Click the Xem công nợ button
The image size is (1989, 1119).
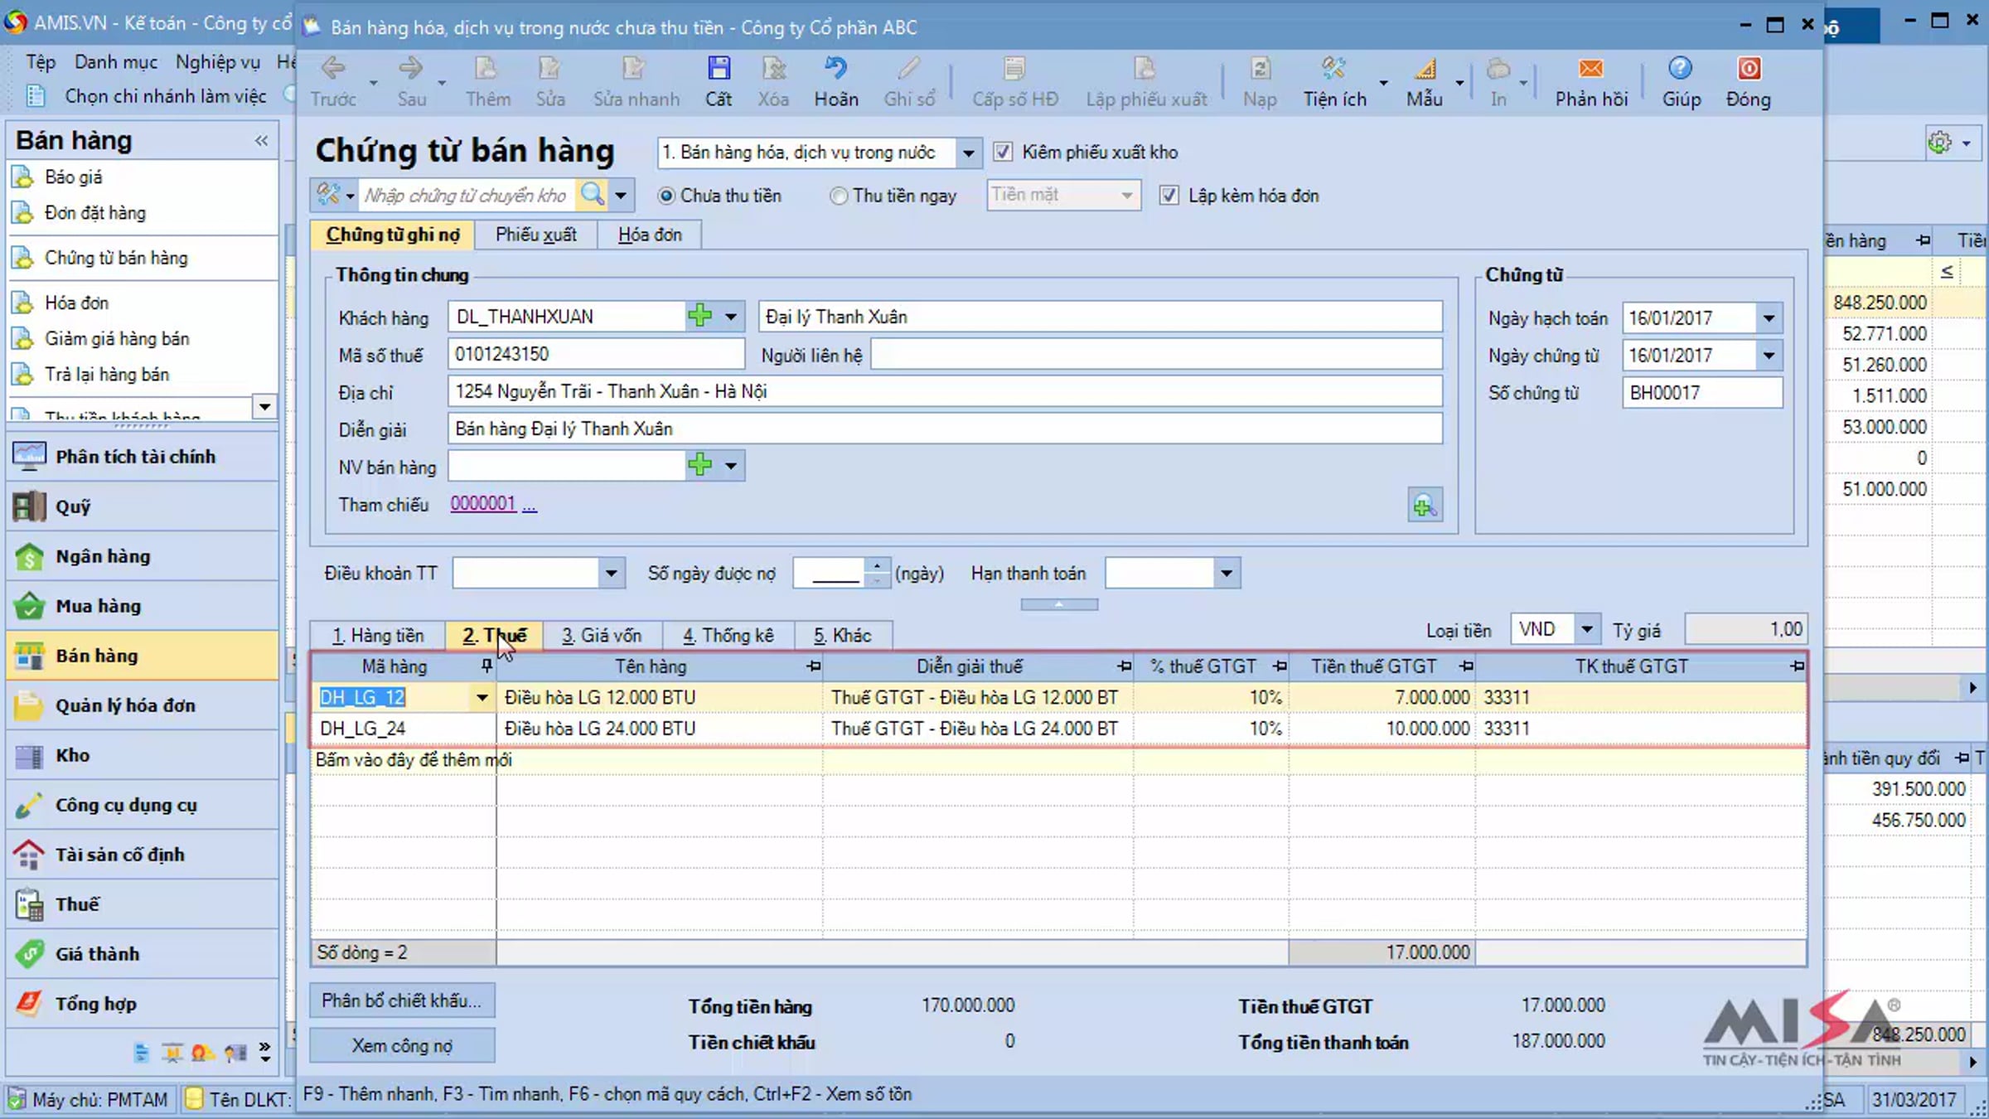click(x=402, y=1045)
